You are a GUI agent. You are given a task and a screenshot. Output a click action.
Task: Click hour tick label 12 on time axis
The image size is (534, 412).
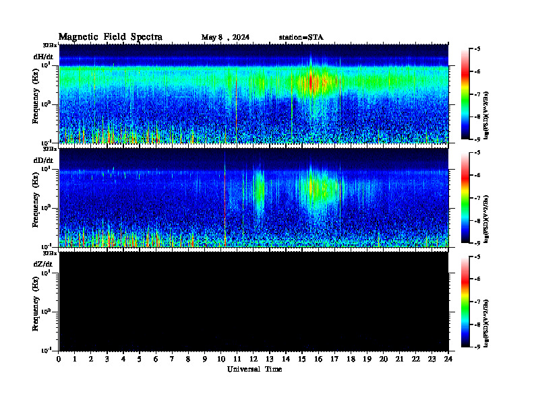254,359
